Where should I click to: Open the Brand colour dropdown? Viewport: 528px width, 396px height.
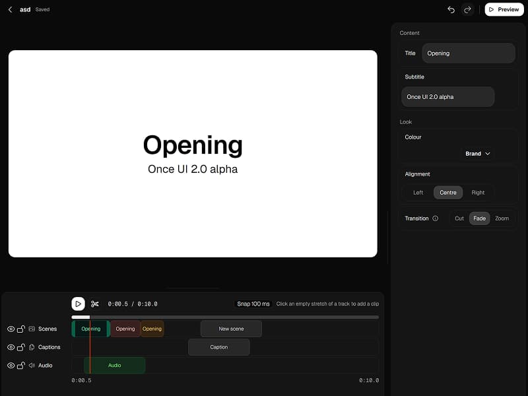tap(477, 154)
